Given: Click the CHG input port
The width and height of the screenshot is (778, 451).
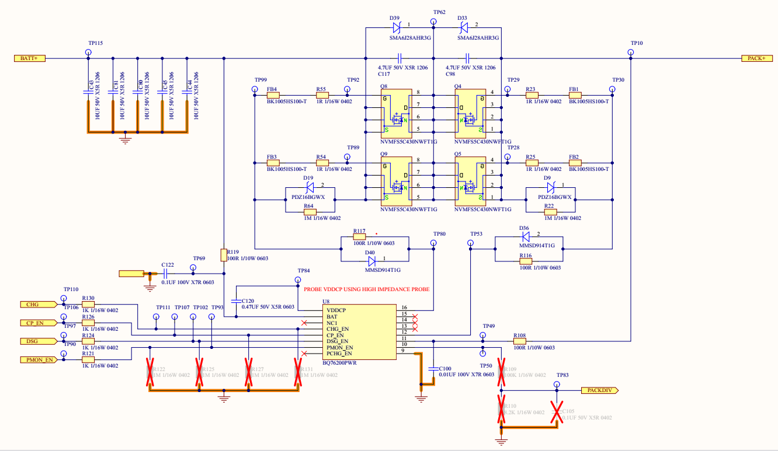Looking at the screenshot, I should (39, 304).
